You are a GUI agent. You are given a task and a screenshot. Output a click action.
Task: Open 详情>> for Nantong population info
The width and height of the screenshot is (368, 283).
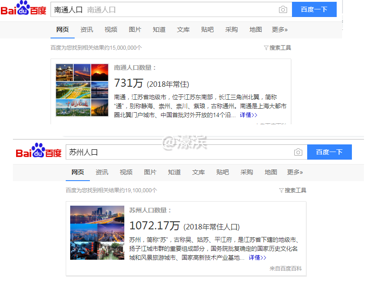point(248,115)
